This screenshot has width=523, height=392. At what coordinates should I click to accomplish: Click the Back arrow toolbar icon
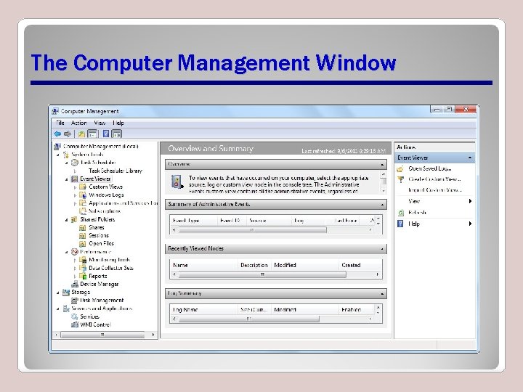coord(57,134)
